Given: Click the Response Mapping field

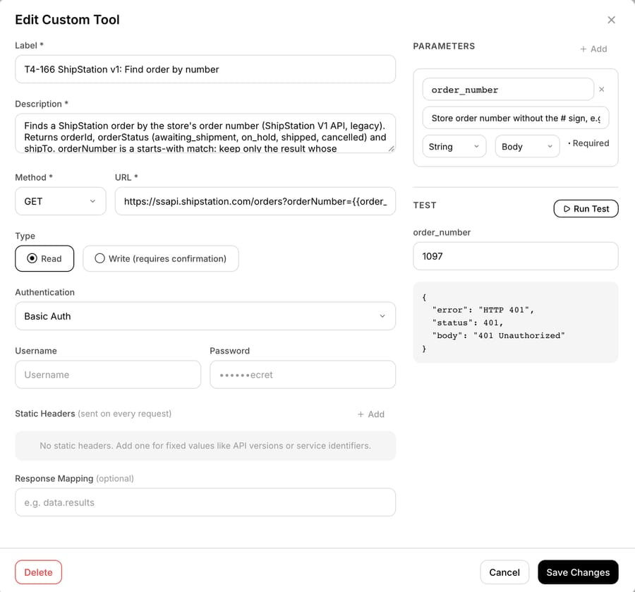Looking at the screenshot, I should point(205,502).
